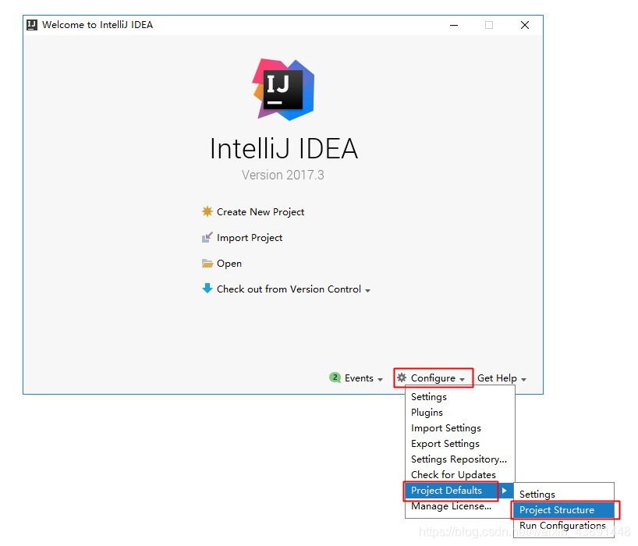This screenshot has width=638, height=546.
Task: Select Run Configurations submenu item
Action: coord(562,525)
